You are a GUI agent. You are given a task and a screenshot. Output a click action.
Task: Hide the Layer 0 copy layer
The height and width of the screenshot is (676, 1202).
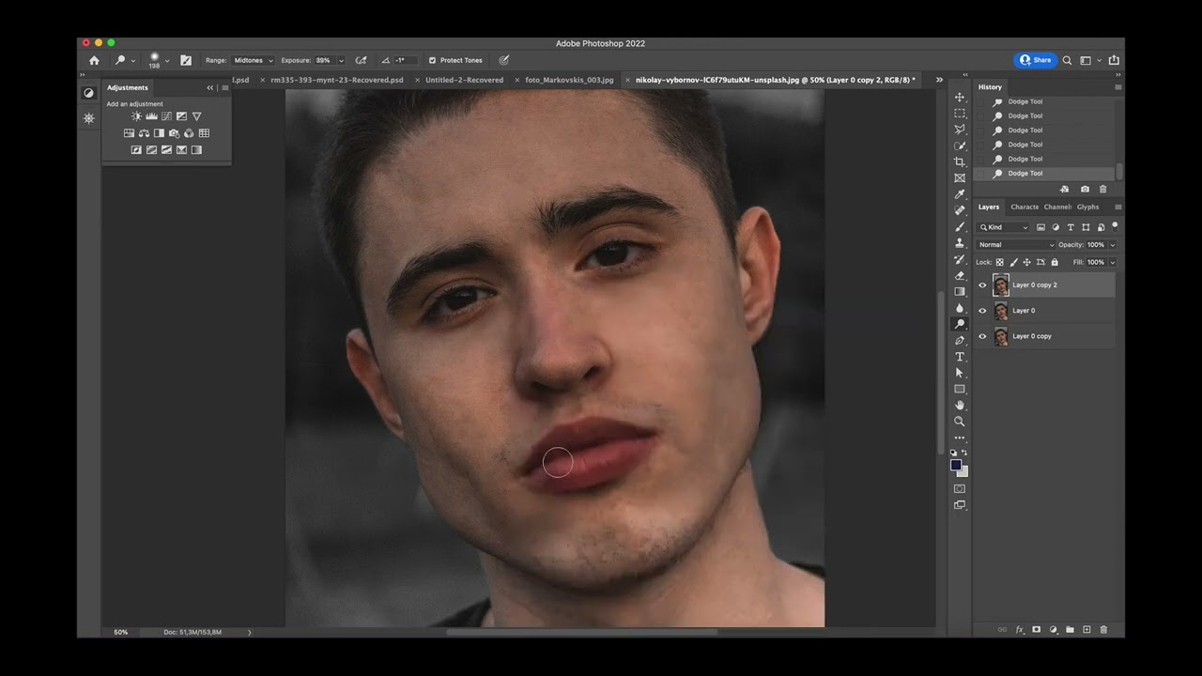point(982,336)
